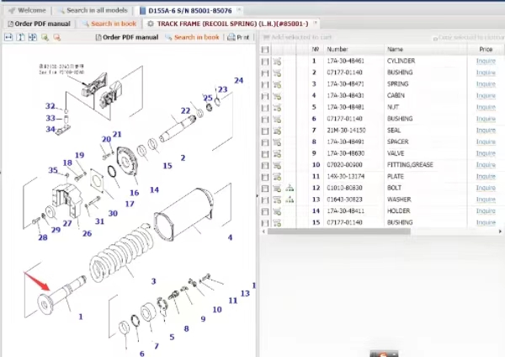Click callout number 22 in diagram
The width and height of the screenshot is (505, 357).
(185, 111)
